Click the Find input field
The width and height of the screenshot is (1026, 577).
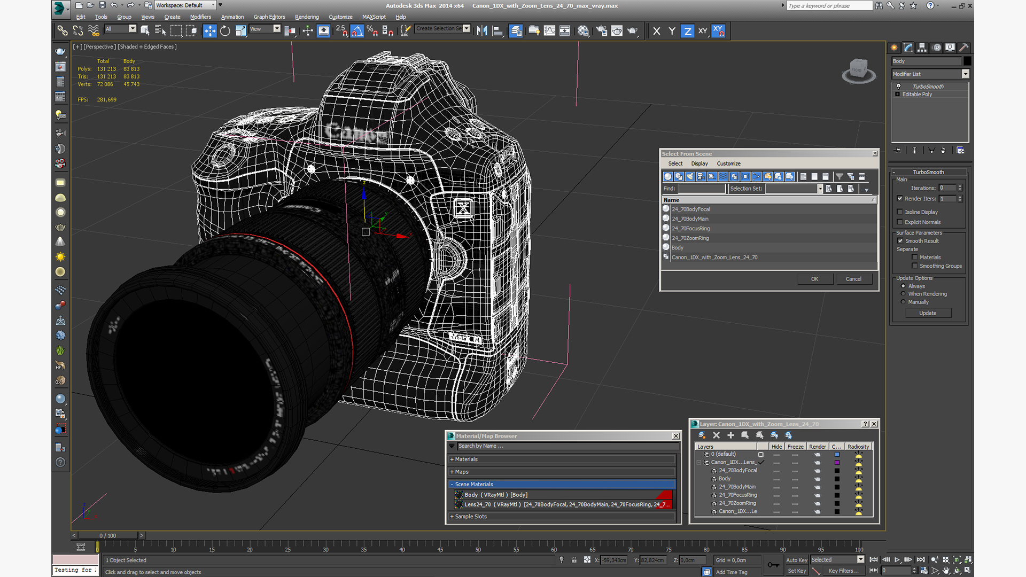pos(702,189)
